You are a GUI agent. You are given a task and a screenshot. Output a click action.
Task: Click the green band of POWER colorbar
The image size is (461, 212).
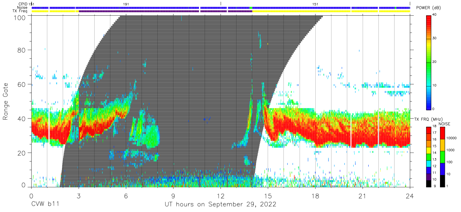pyautogui.click(x=428, y=62)
